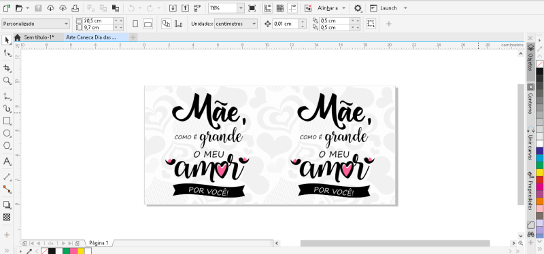Toggle the Show Guidelines button

click(x=292, y=8)
